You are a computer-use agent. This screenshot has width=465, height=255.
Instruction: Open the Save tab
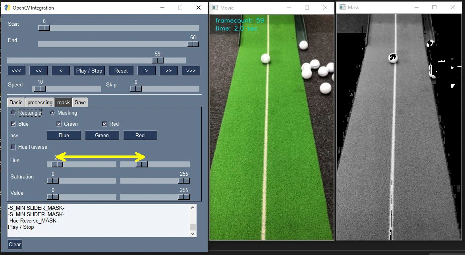[x=80, y=102]
